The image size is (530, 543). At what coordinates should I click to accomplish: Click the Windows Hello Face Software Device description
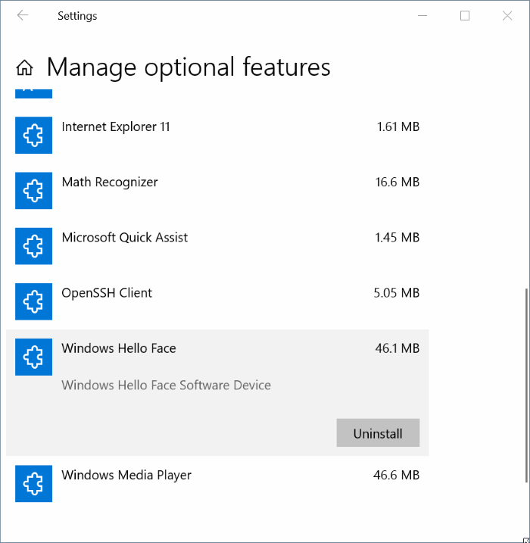[166, 385]
